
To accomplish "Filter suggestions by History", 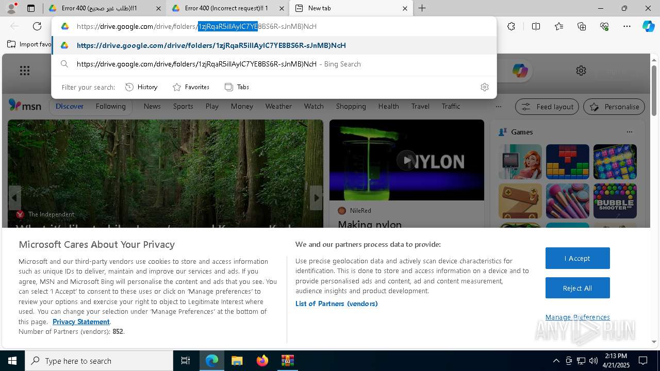I will click(141, 87).
